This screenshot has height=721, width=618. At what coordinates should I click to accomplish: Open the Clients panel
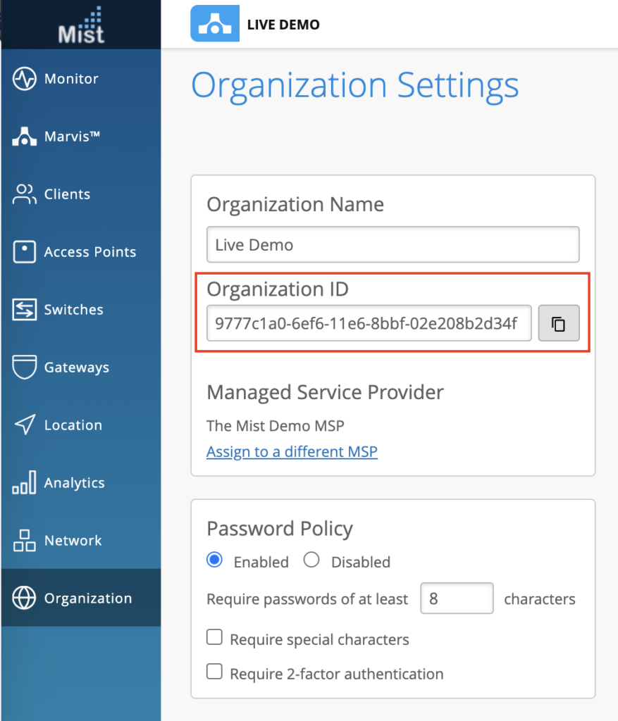[x=65, y=194]
